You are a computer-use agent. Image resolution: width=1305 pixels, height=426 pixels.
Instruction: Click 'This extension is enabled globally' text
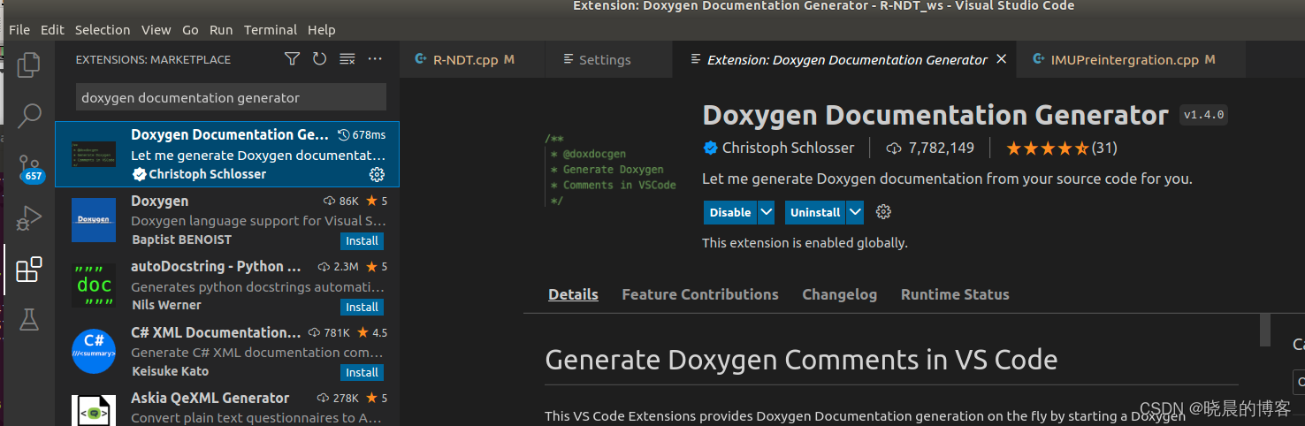805,242
